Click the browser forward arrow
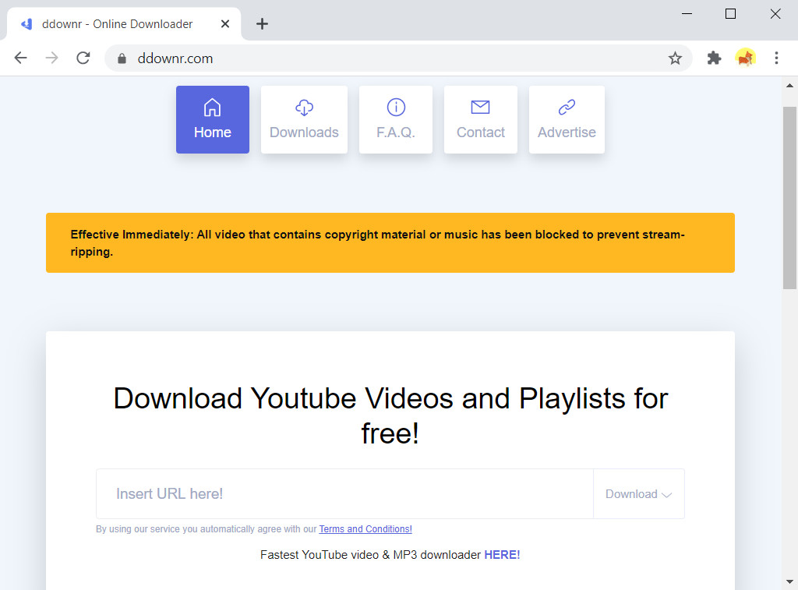This screenshot has width=798, height=590. tap(52, 58)
